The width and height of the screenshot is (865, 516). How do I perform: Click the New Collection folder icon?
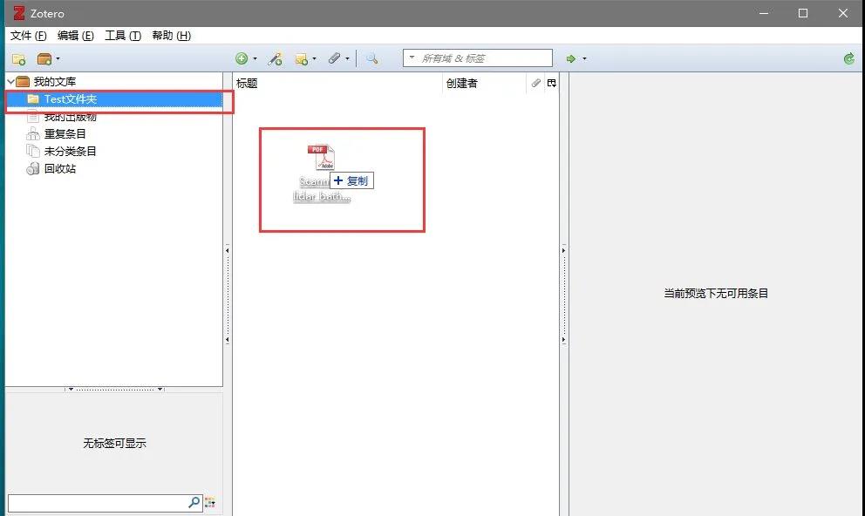point(19,59)
